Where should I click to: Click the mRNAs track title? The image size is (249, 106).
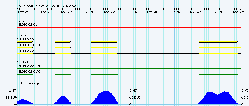pyautogui.click(x=22, y=36)
